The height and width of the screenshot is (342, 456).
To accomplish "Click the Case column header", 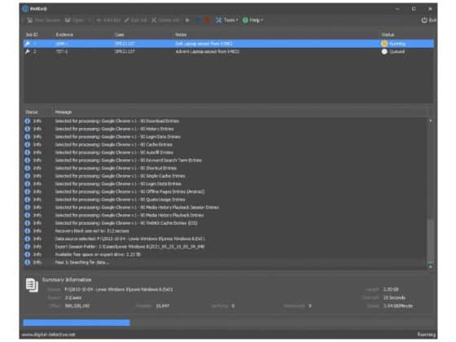I will tap(119, 34).
